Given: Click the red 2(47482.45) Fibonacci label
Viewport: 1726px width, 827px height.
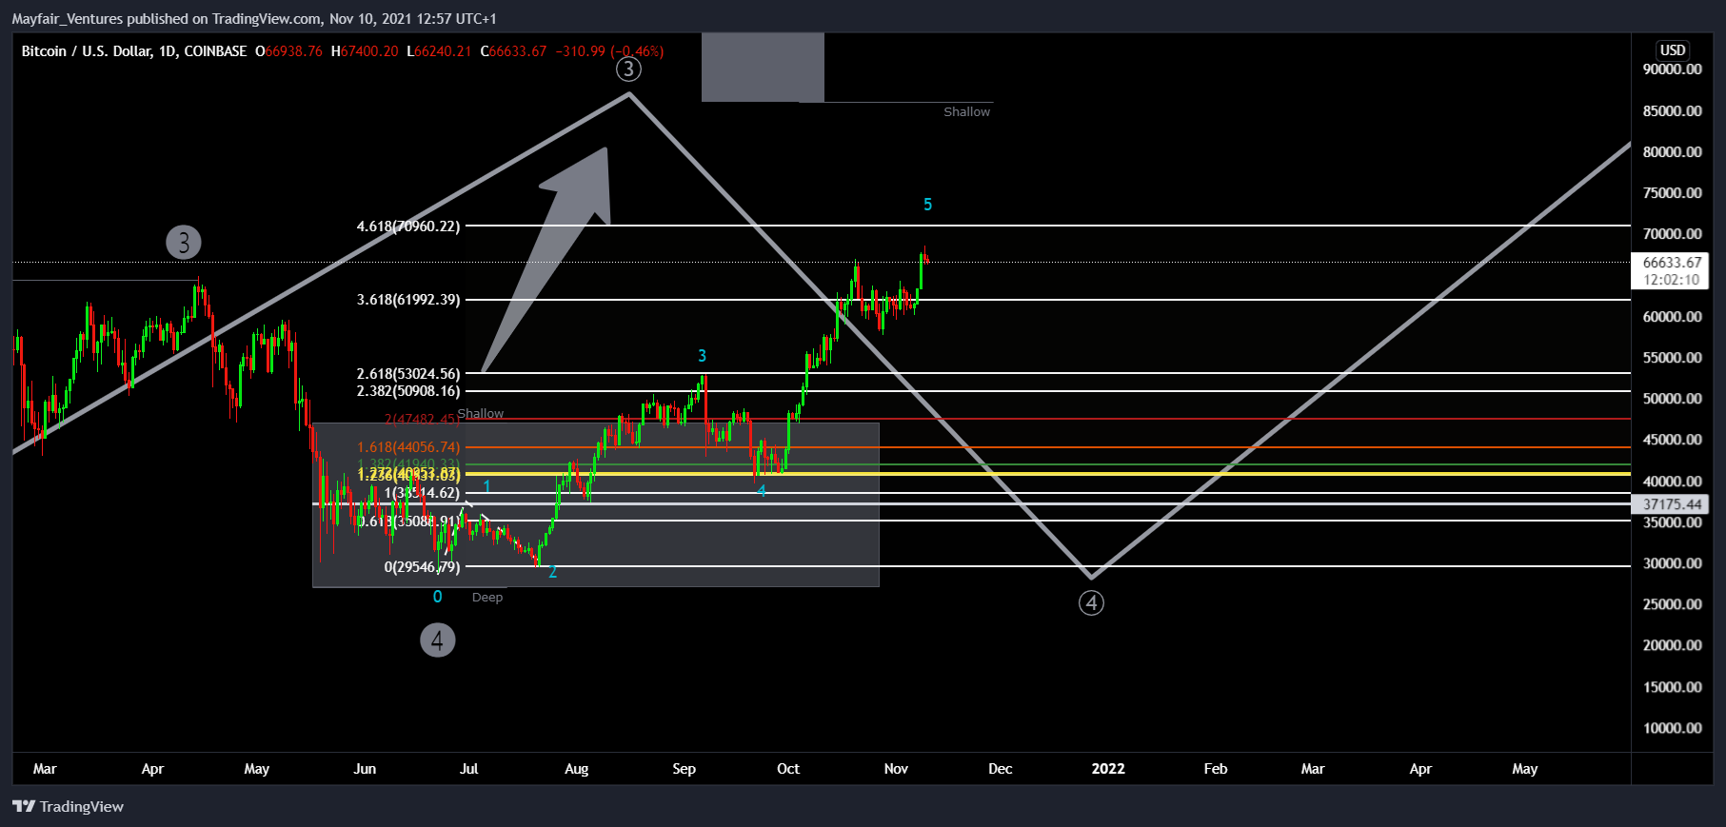Looking at the screenshot, I should point(422,419).
